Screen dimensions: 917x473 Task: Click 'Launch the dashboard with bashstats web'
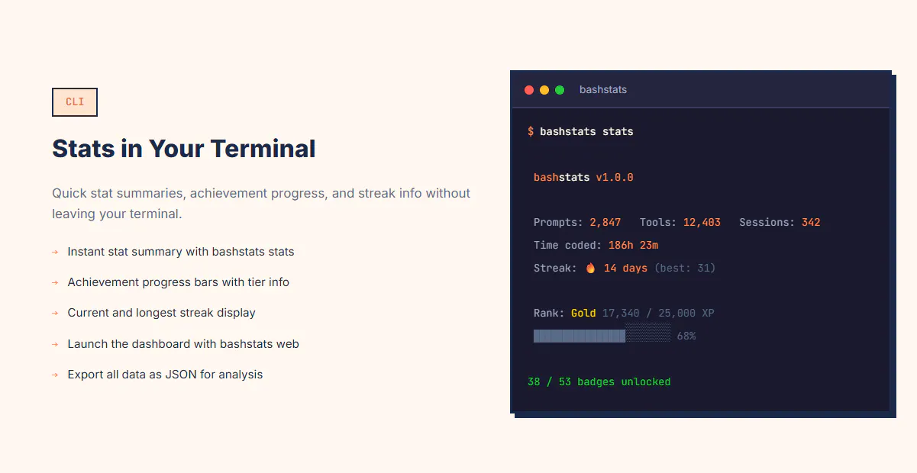coord(183,344)
